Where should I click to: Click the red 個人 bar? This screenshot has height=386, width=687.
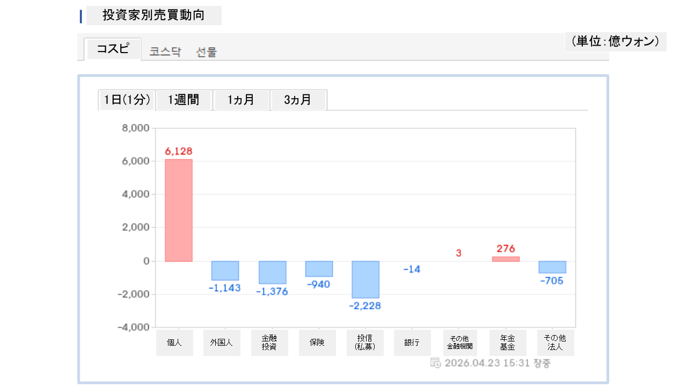(x=178, y=210)
